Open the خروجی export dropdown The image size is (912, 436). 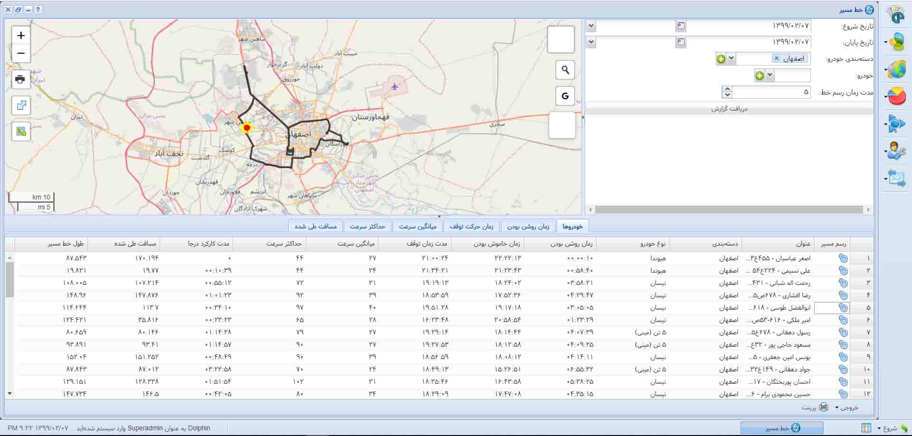click(847, 408)
